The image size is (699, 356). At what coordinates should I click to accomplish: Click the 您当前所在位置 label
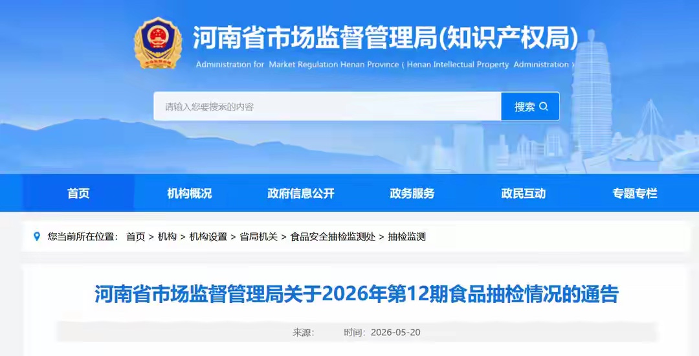82,237
